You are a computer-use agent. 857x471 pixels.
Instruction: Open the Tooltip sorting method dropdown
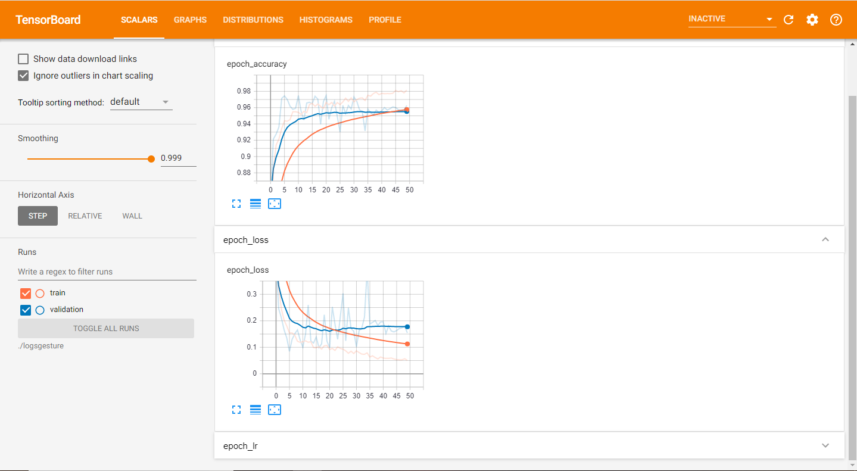click(141, 101)
